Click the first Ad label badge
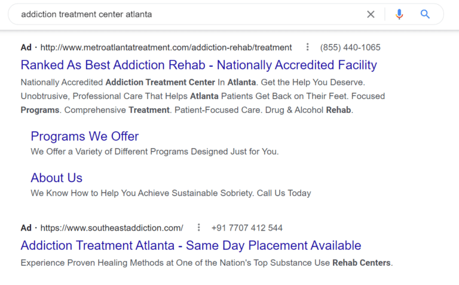The height and width of the screenshot is (285, 459). (x=26, y=47)
